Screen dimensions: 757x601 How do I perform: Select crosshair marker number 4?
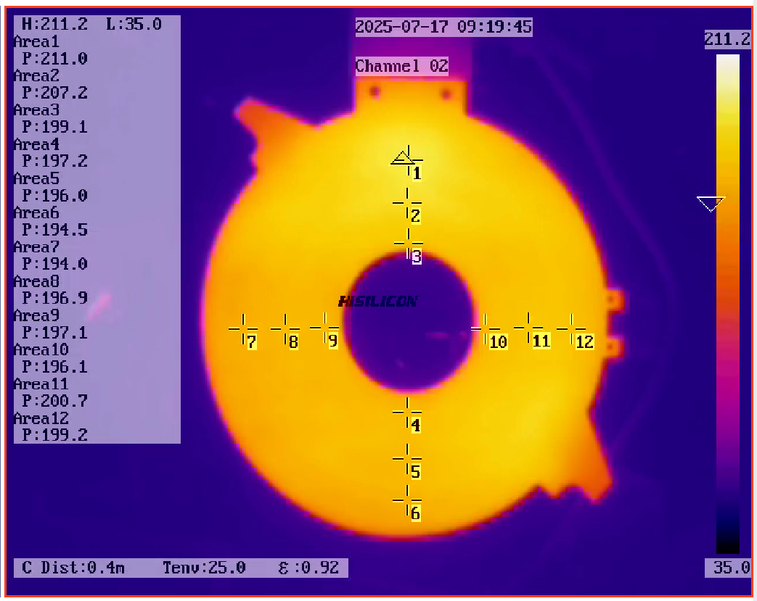407,412
